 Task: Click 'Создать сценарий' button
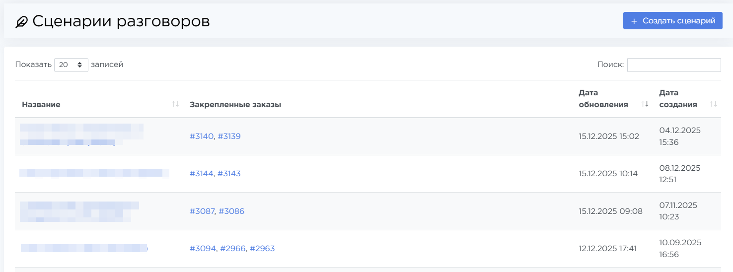click(672, 21)
